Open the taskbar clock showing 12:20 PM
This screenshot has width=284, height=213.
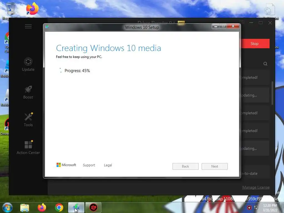click(270, 208)
